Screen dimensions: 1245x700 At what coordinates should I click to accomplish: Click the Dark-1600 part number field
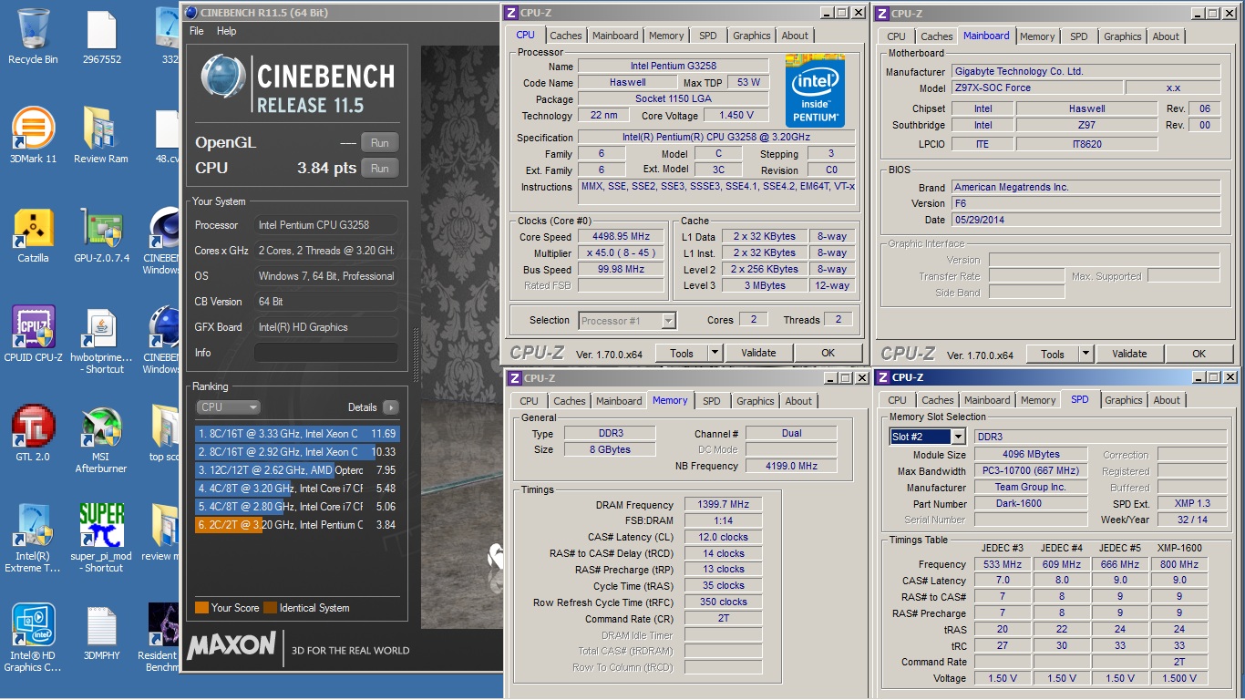[x=1031, y=503]
